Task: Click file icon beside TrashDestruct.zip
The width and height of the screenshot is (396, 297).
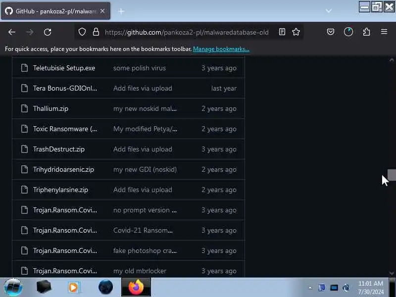Action: (24, 149)
